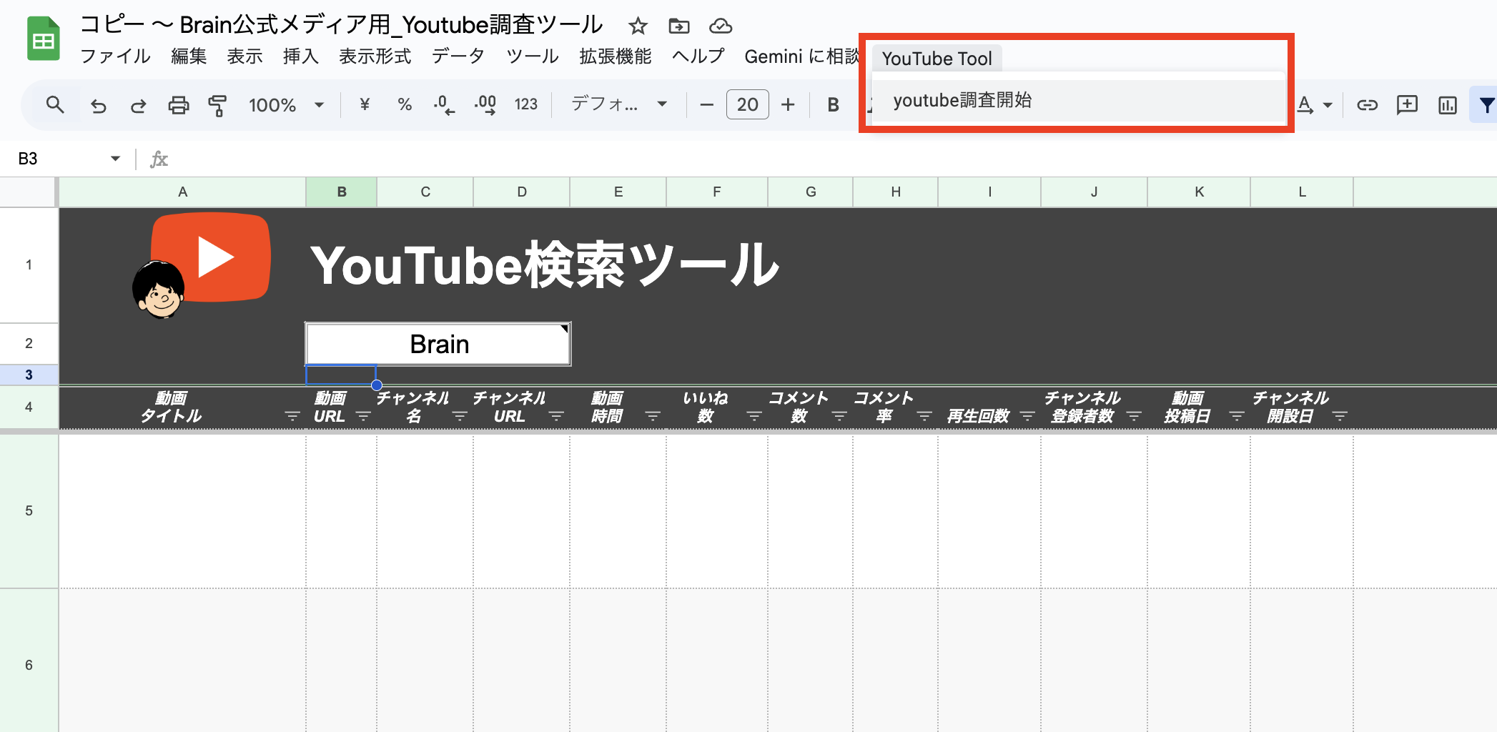Click the undo arrow icon
This screenshot has width=1497, height=732.
click(x=98, y=105)
